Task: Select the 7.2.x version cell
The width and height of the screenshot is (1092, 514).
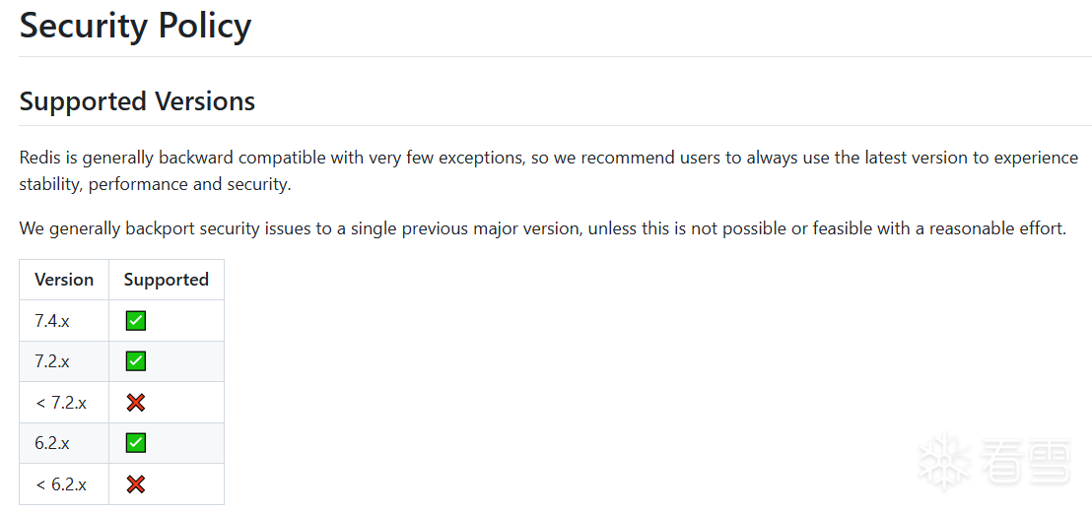Action: click(52, 361)
